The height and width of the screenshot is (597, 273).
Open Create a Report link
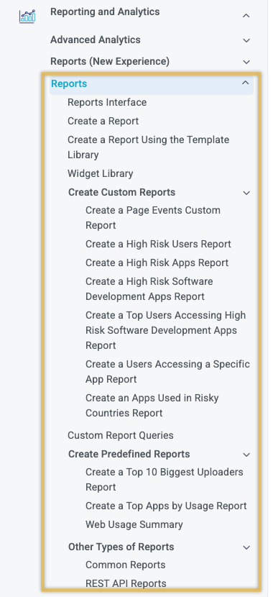tap(103, 121)
